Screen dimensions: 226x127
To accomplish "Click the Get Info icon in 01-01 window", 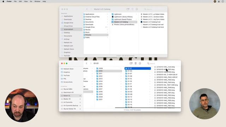I will pyautogui.click(x=140, y=64).
